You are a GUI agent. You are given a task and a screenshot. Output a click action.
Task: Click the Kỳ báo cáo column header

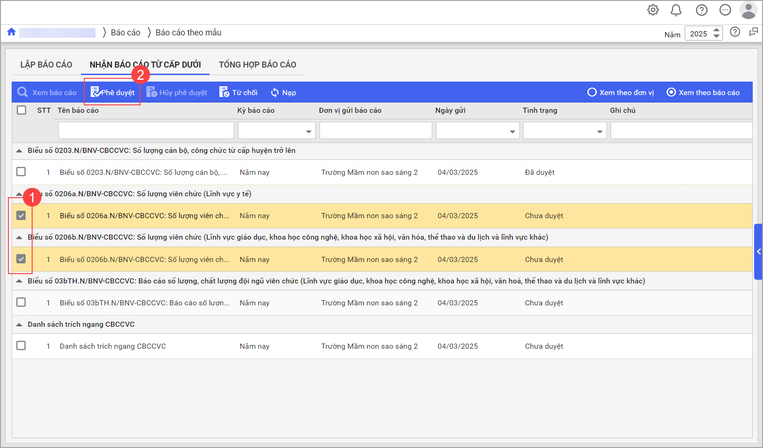pyautogui.click(x=256, y=110)
